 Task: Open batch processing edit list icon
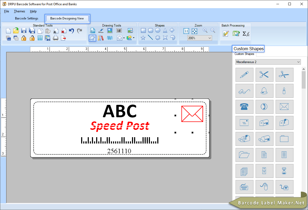tap(226, 34)
